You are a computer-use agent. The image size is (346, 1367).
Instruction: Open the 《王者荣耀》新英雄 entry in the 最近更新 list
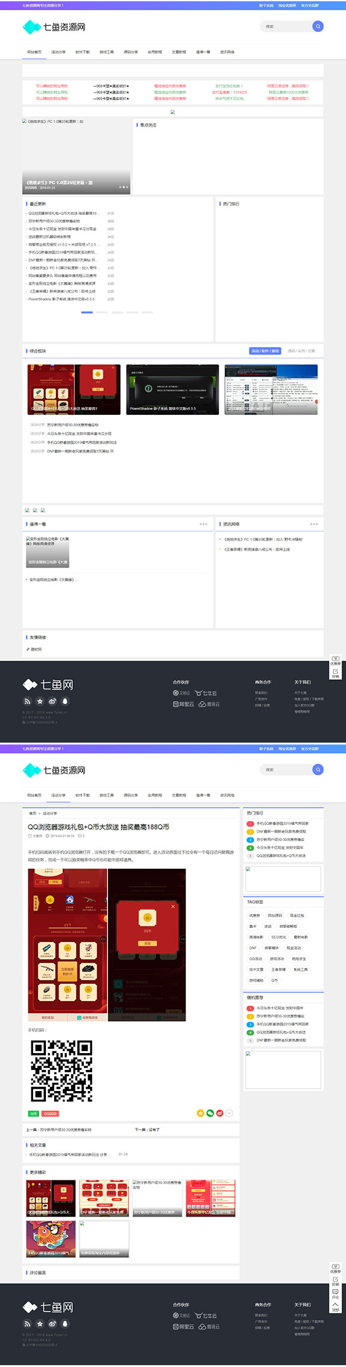click(62, 291)
